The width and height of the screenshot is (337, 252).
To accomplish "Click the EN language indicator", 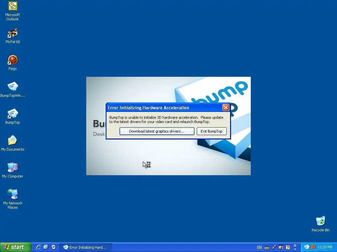I will (259, 247).
